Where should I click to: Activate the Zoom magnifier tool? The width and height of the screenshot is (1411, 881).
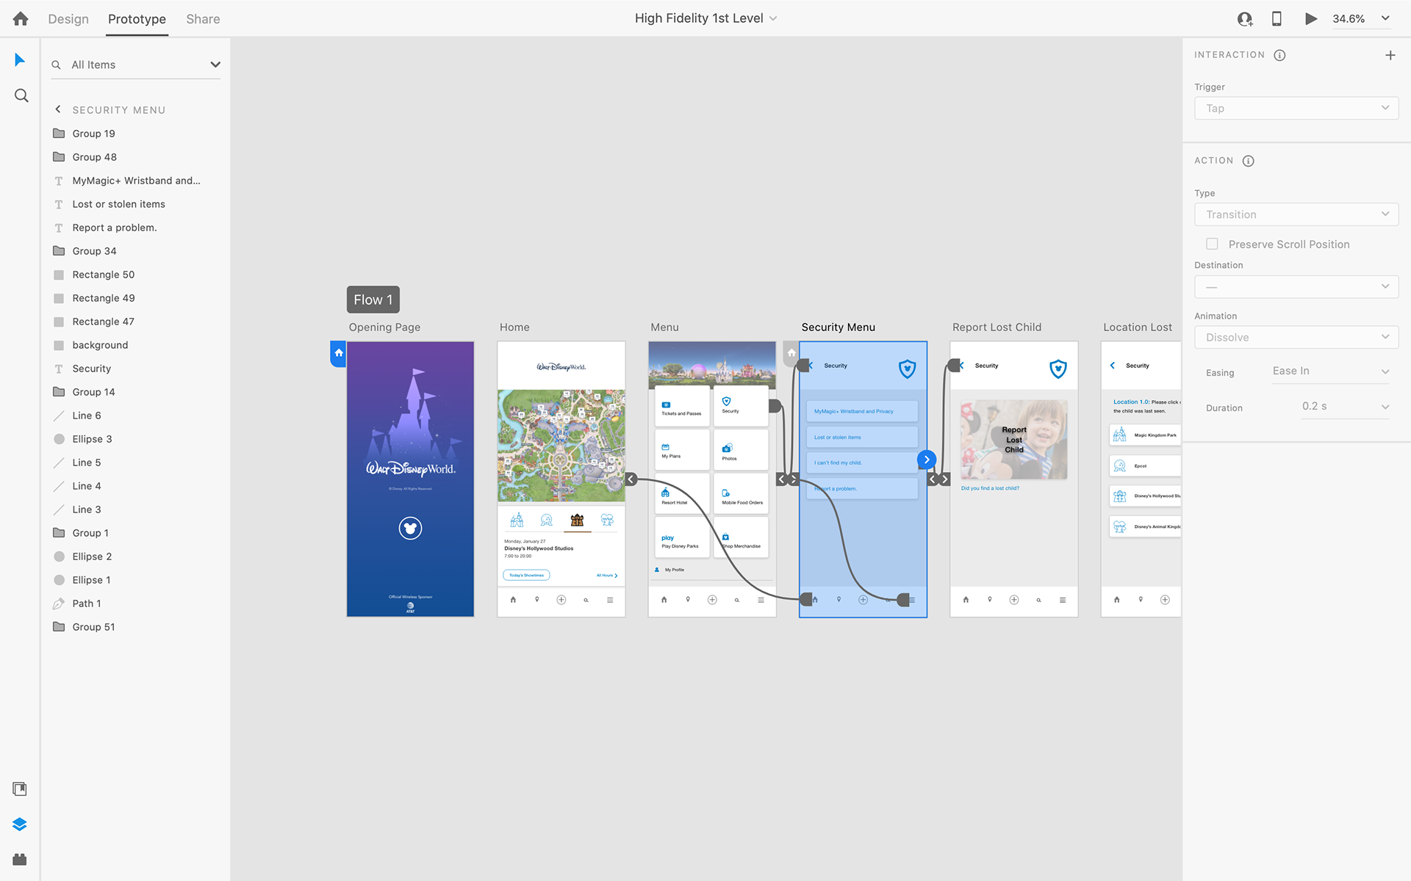(21, 95)
